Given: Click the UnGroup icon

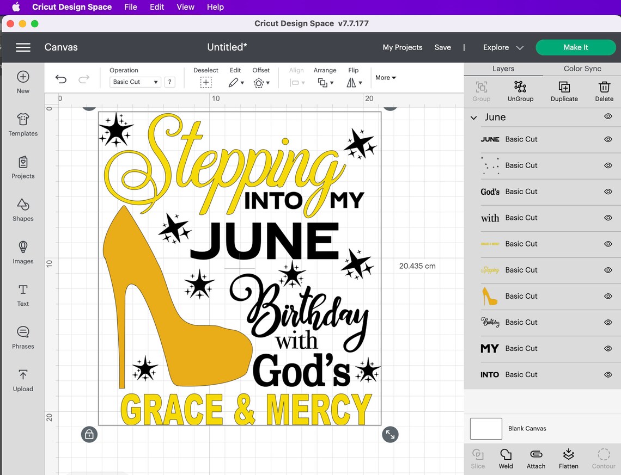Looking at the screenshot, I should click(520, 91).
